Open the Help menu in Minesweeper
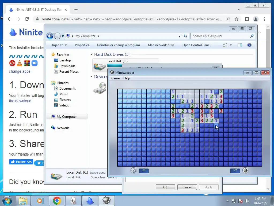Image resolution: width=274 pixels, height=206 pixels. coord(127,78)
